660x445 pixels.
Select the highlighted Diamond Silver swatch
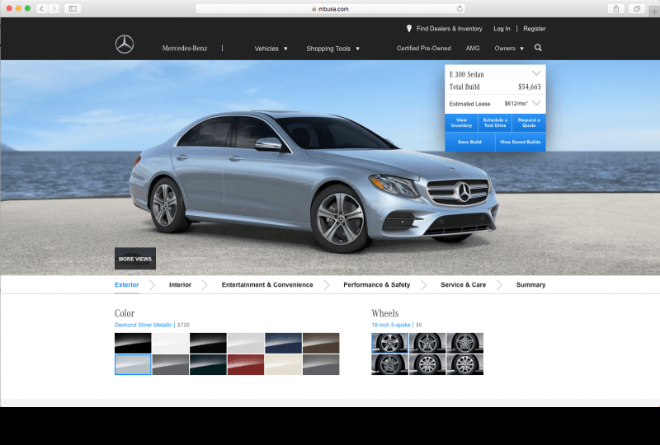tap(133, 364)
